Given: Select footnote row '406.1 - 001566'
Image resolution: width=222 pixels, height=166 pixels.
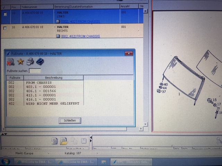Looking at the screenshot, I should pyautogui.click(x=45, y=91).
